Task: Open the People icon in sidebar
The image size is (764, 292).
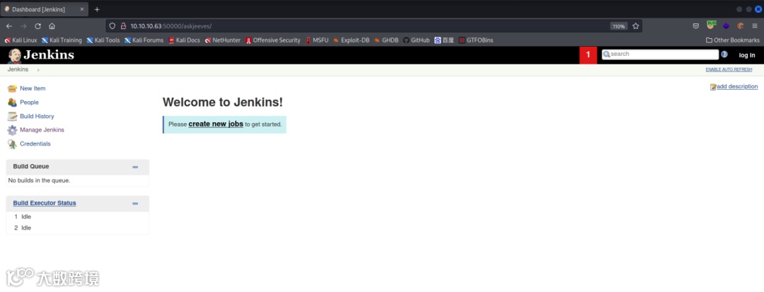Action: tap(12, 103)
